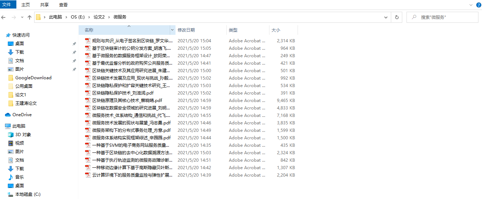Click the Help question mark icon

click(x=478, y=5)
